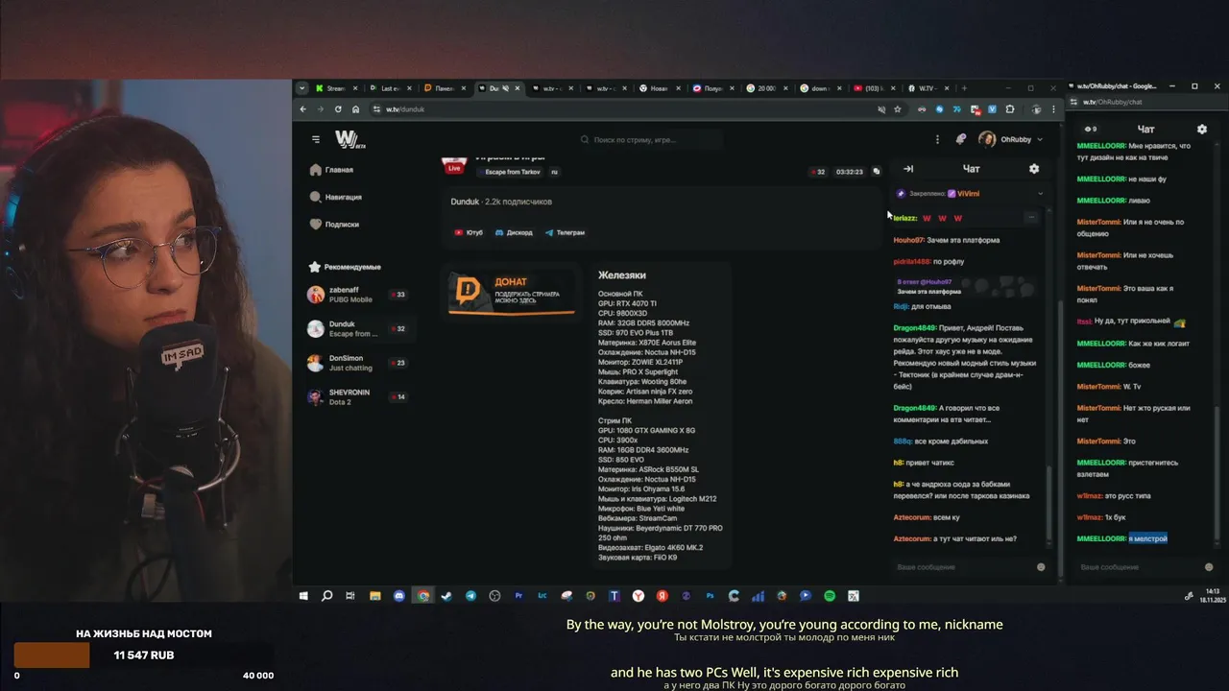Open the notifications bell

(x=960, y=139)
